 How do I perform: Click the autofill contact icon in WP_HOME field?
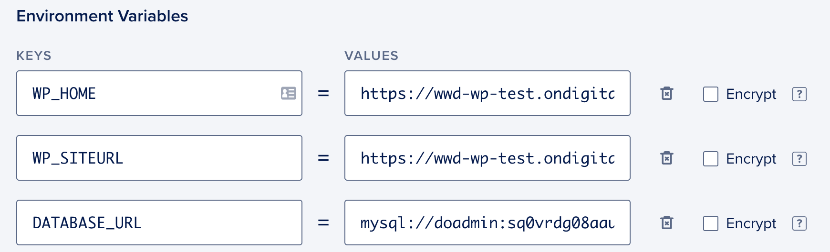[x=288, y=93]
